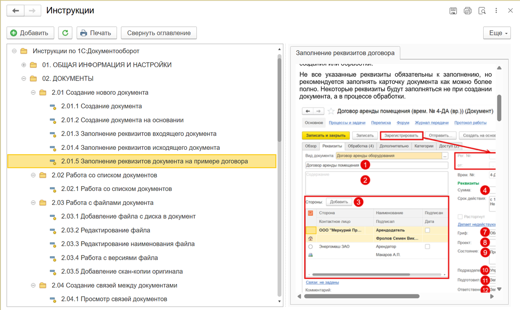Select row 2.03.5 Добавление скан-копии оригинала
Viewport: 520px width, 310px height.
[x=142, y=271]
